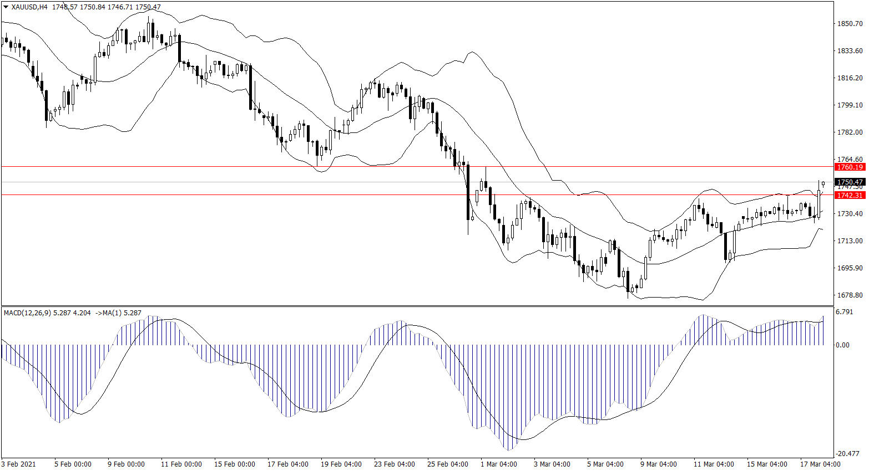
Task: Click the 23 Feb 04:00 time label
Action: pos(394,464)
